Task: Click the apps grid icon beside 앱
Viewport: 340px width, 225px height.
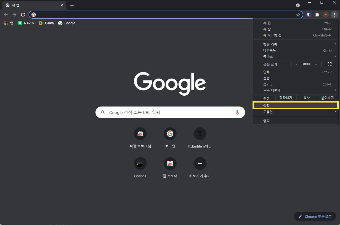Action: click(x=5, y=23)
